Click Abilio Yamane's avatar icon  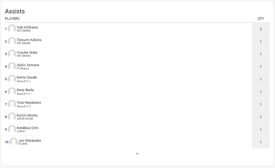tap(12, 67)
